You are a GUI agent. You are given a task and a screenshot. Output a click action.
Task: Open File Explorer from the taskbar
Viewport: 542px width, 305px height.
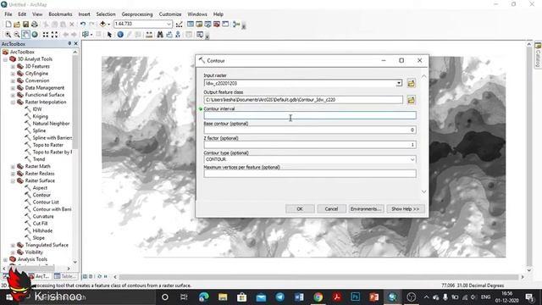pyautogui.click(x=223, y=297)
